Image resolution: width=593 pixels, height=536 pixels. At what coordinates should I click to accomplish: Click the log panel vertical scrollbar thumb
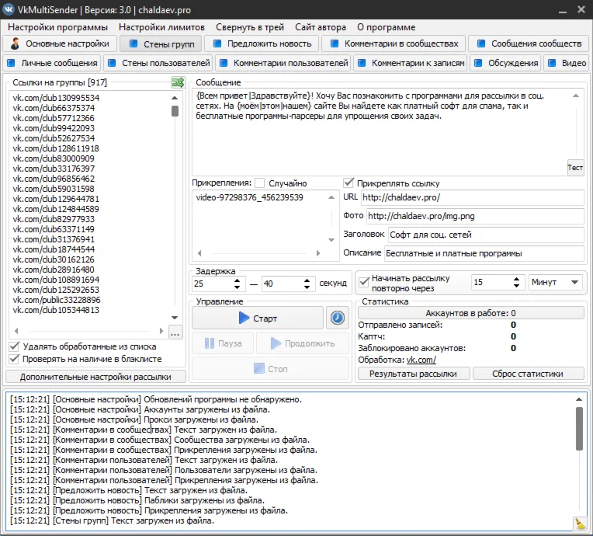tap(579, 429)
